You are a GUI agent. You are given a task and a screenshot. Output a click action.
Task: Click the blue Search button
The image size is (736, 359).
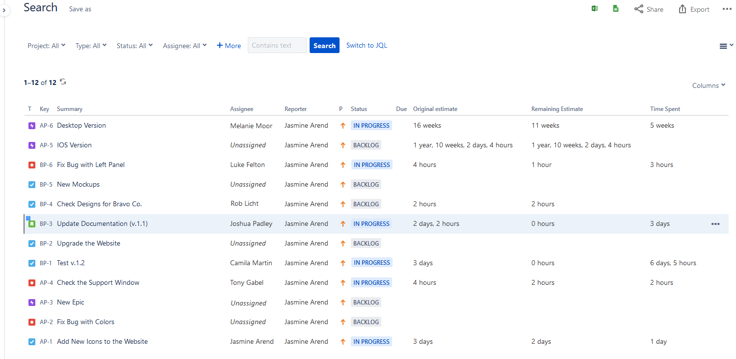pyautogui.click(x=324, y=46)
